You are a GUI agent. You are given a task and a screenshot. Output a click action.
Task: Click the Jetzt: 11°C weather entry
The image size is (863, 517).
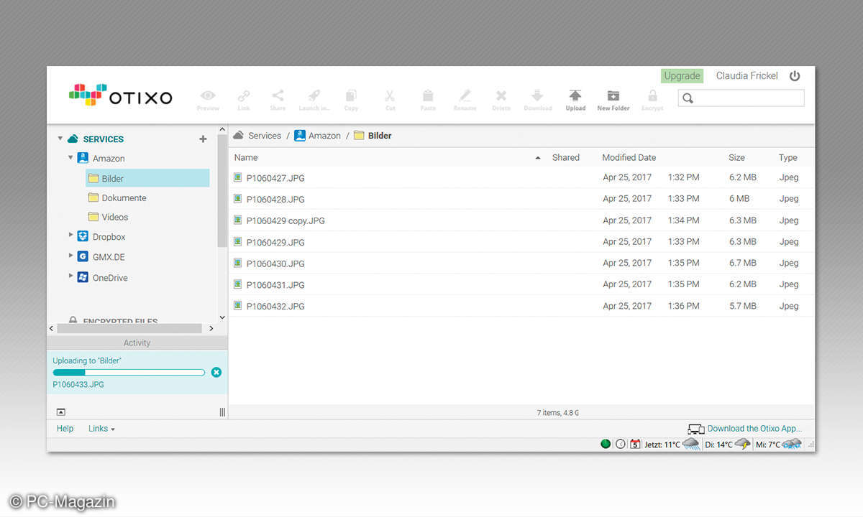(x=672, y=444)
